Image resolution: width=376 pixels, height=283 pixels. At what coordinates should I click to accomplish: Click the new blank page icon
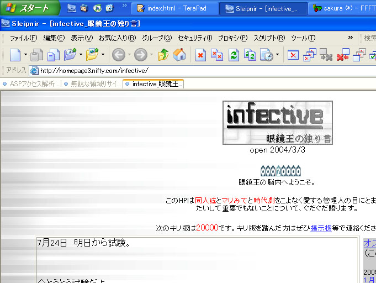coord(15,55)
